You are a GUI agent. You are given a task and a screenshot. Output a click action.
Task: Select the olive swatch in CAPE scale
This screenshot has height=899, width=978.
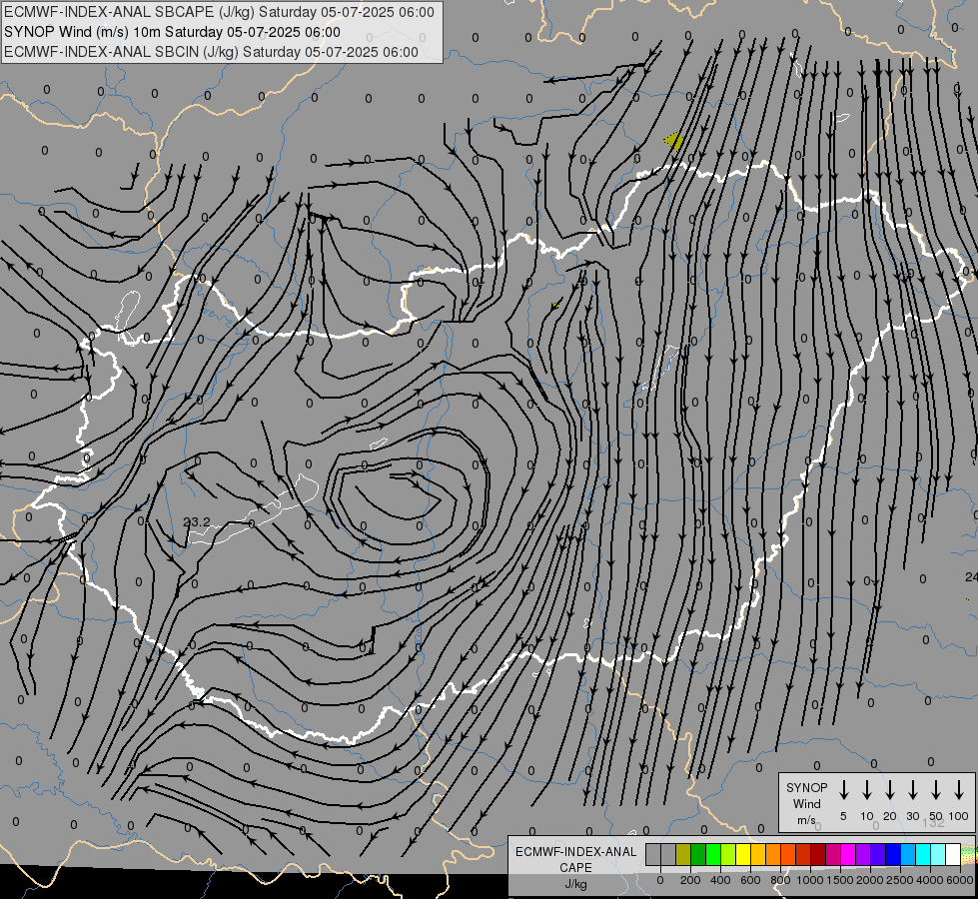pos(683,855)
